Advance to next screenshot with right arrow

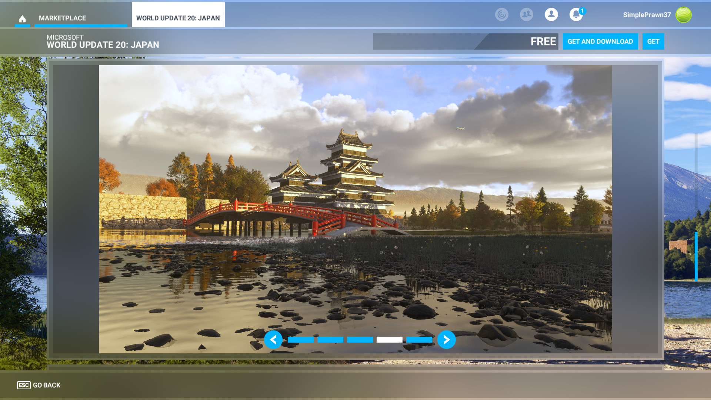tap(446, 339)
